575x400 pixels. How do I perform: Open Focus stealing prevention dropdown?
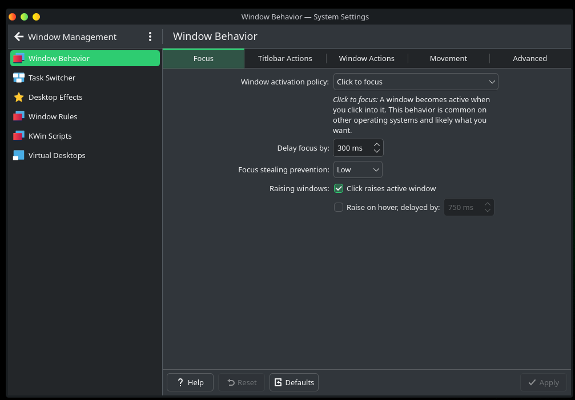[357, 169]
